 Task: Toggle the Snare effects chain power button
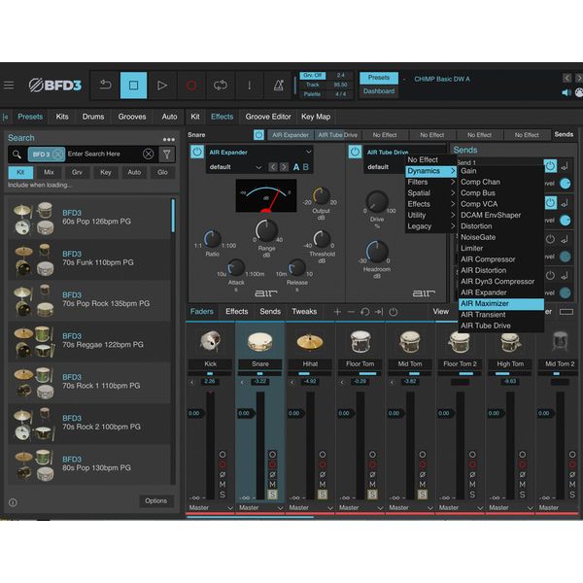click(x=258, y=135)
